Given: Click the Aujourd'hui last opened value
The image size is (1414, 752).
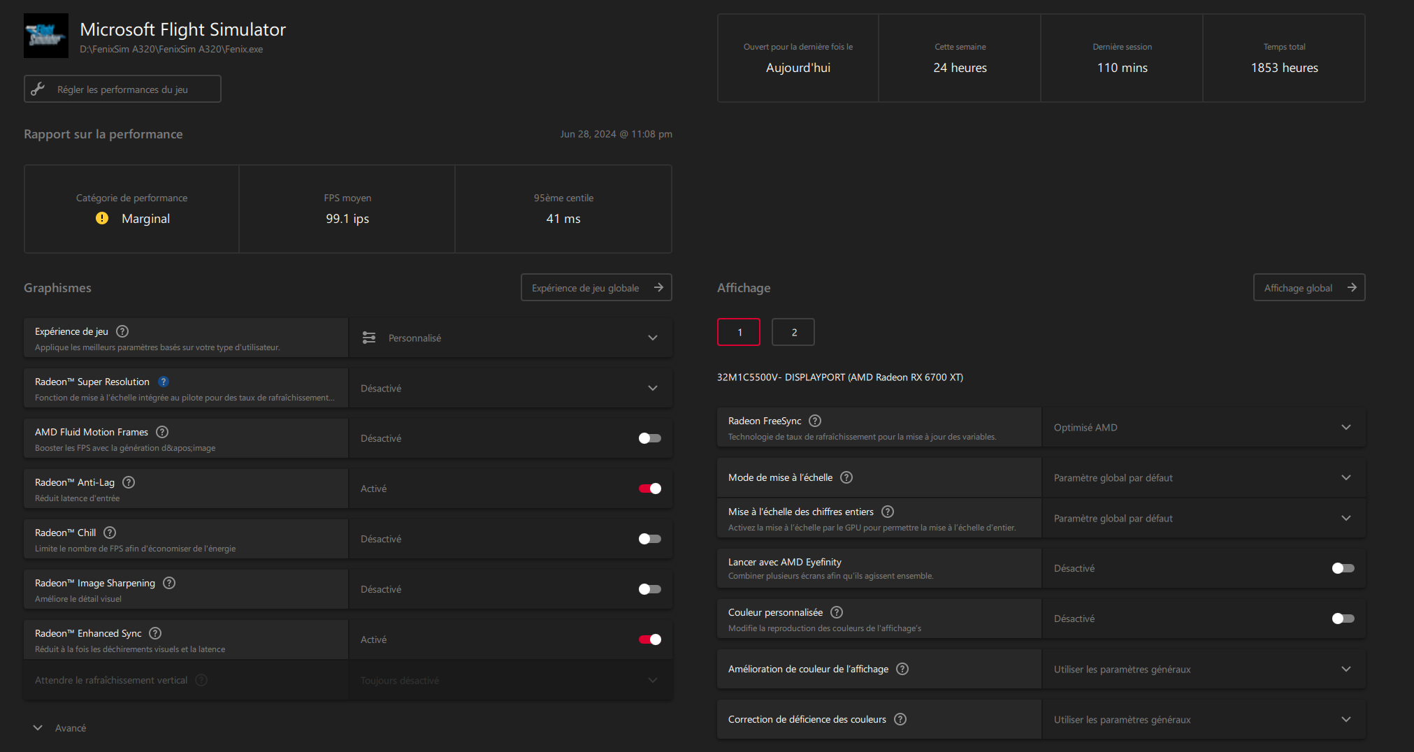Looking at the screenshot, I should pyautogui.click(x=798, y=68).
